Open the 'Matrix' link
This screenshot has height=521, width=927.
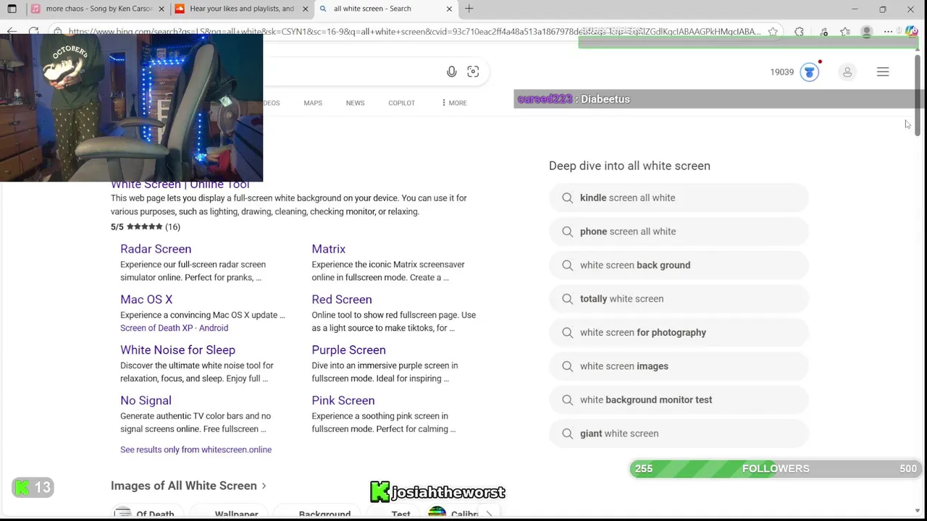pyautogui.click(x=328, y=249)
